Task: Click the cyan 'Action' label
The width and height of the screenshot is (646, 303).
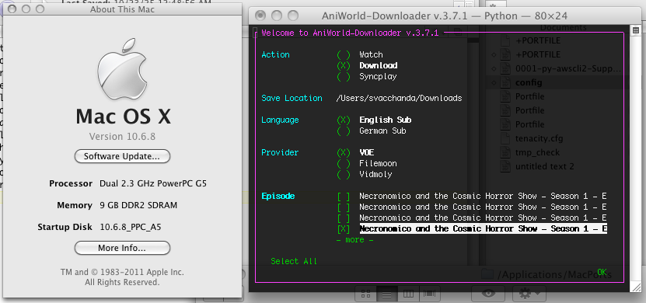Action: (x=276, y=54)
